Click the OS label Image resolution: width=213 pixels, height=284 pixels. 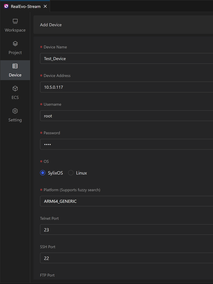pyautogui.click(x=46, y=161)
